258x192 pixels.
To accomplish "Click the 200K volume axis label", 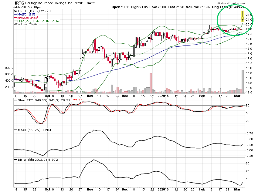I will click(9, 87).
